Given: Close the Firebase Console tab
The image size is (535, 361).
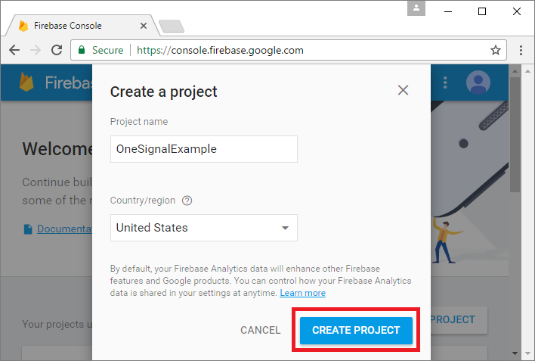Looking at the screenshot, I should pos(144,26).
